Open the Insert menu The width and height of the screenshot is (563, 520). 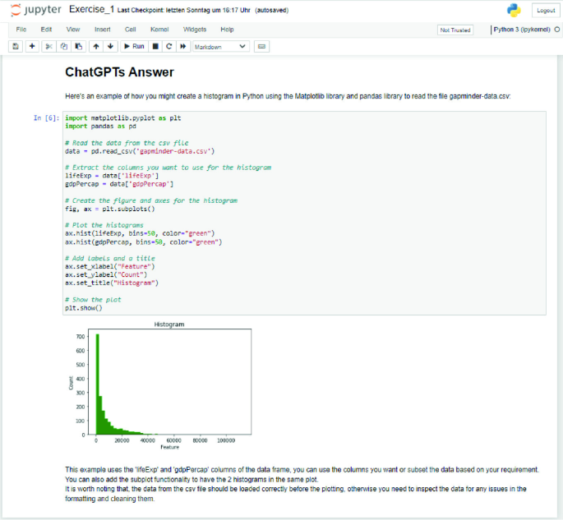103,30
